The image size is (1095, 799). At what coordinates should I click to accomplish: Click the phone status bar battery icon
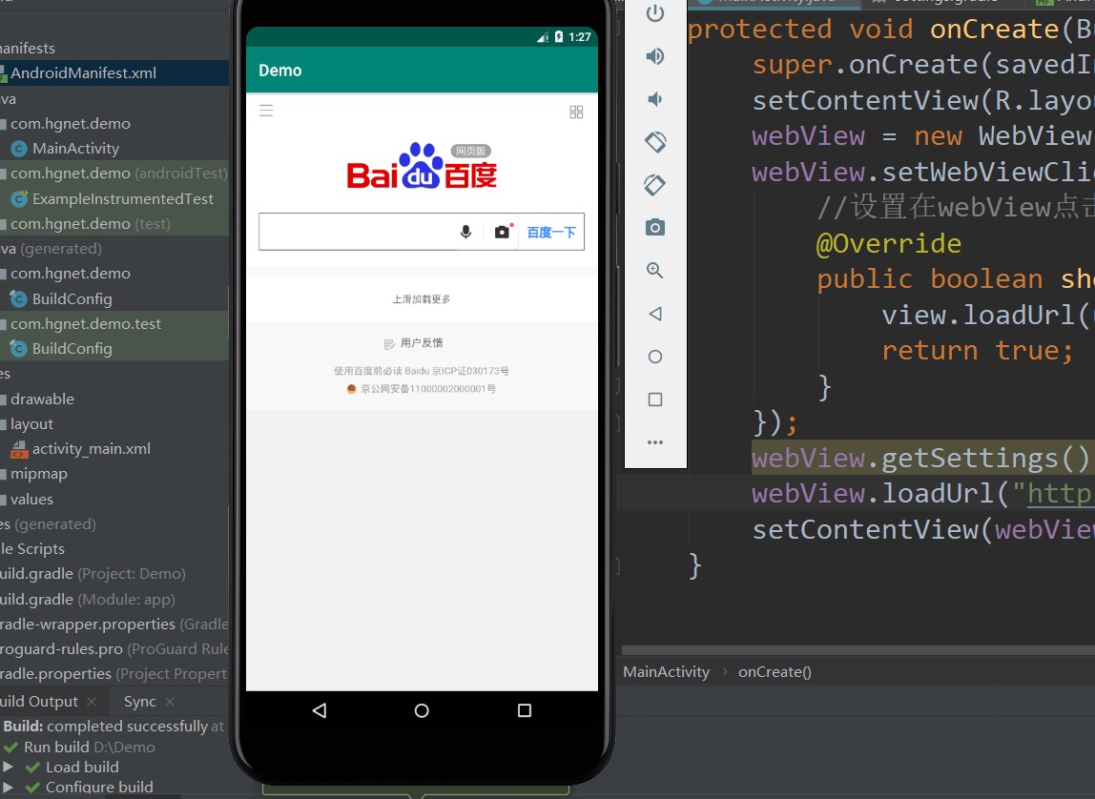coord(559,37)
